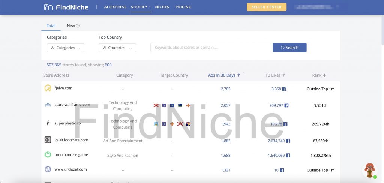Screen dimensions: 384x183
Task: Switch to the Total tab
Action: click(x=51, y=25)
